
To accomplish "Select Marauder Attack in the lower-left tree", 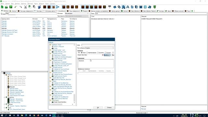I will [14, 89].
